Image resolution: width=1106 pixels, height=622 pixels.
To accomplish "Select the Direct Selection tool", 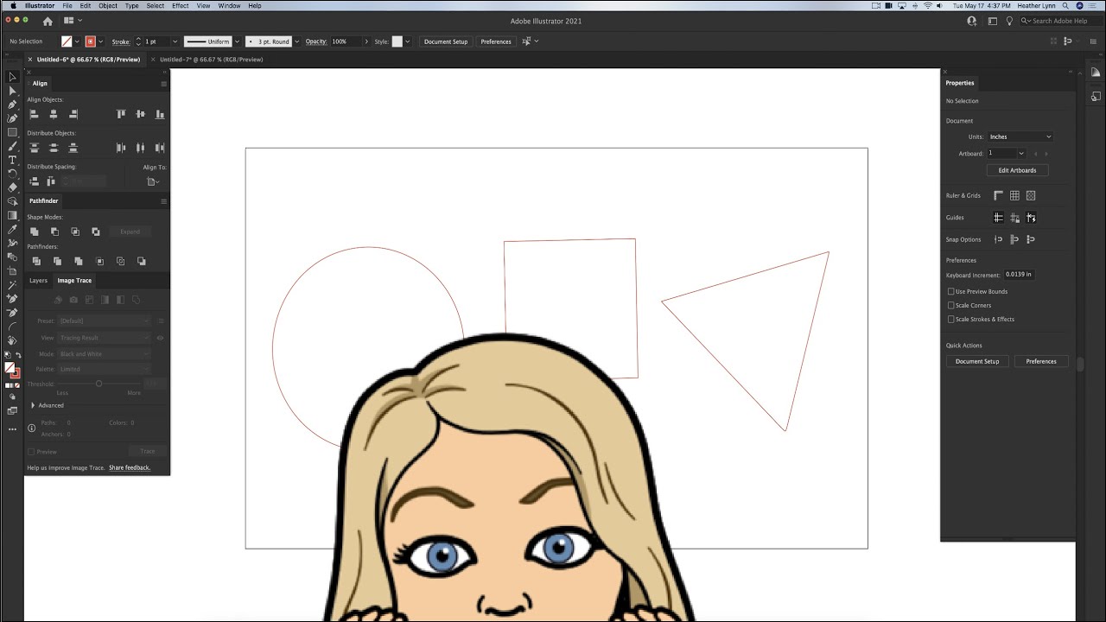I will [12, 91].
